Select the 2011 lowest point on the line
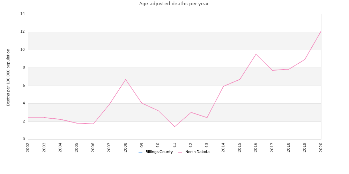The image size is (349, 174). (174, 127)
